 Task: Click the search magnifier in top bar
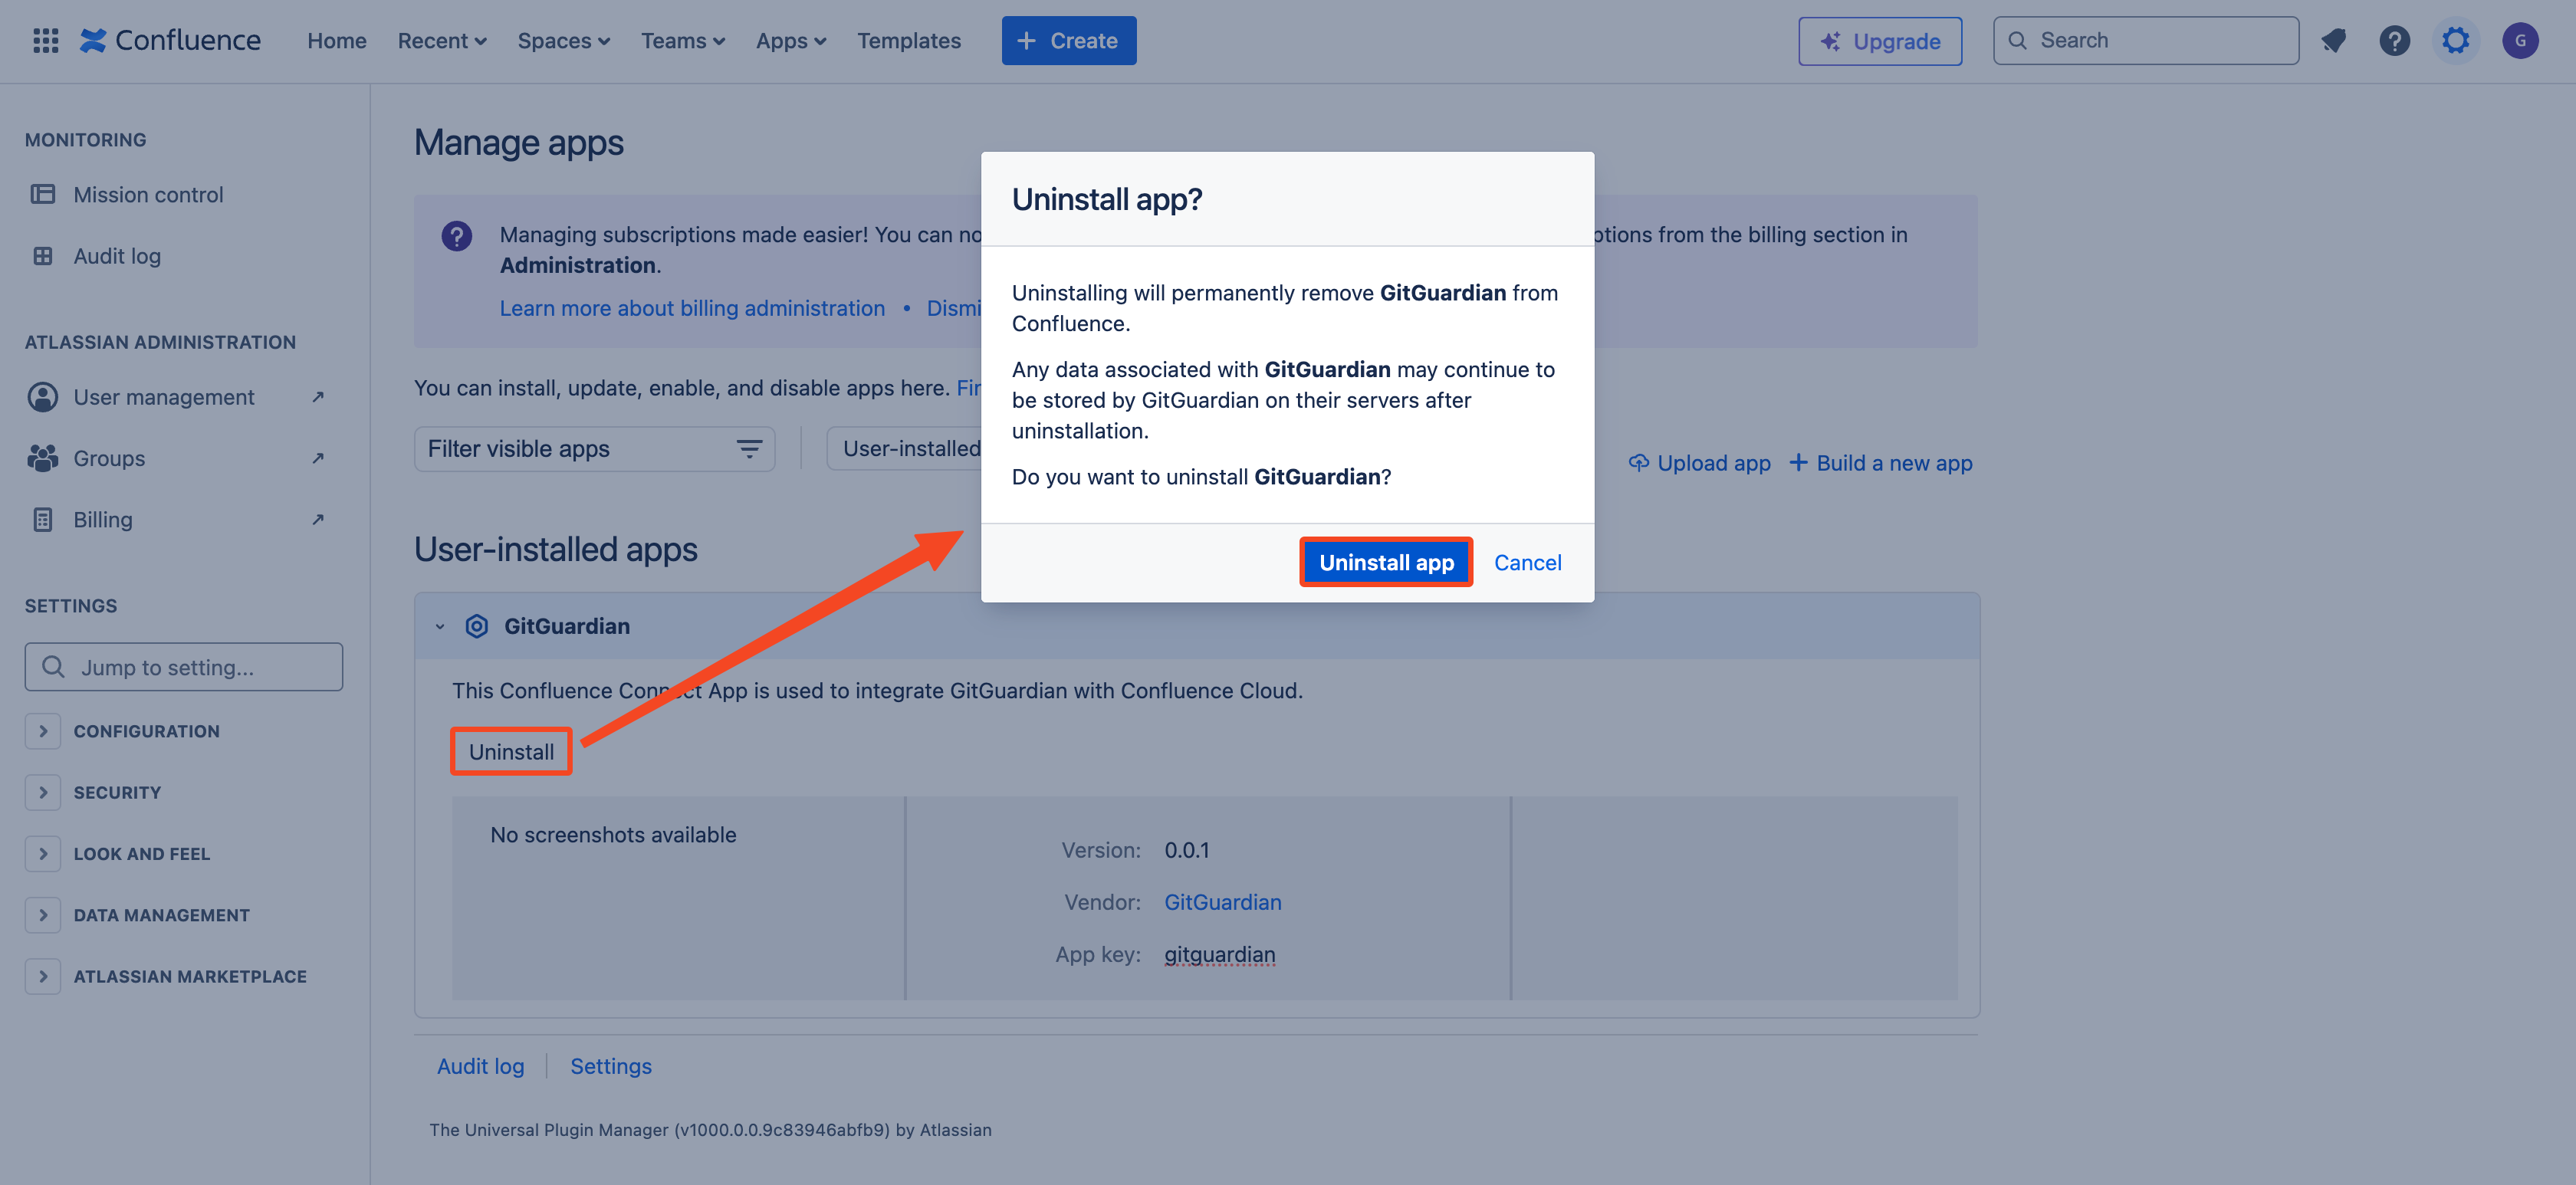pyautogui.click(x=2018, y=41)
